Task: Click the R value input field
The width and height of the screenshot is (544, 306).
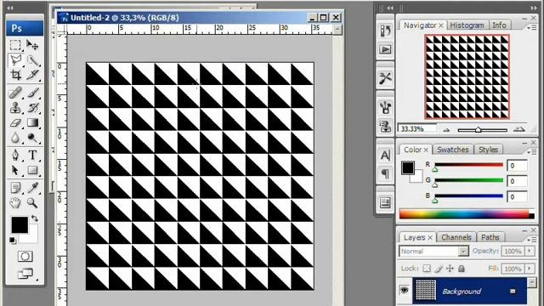Action: 517,166
